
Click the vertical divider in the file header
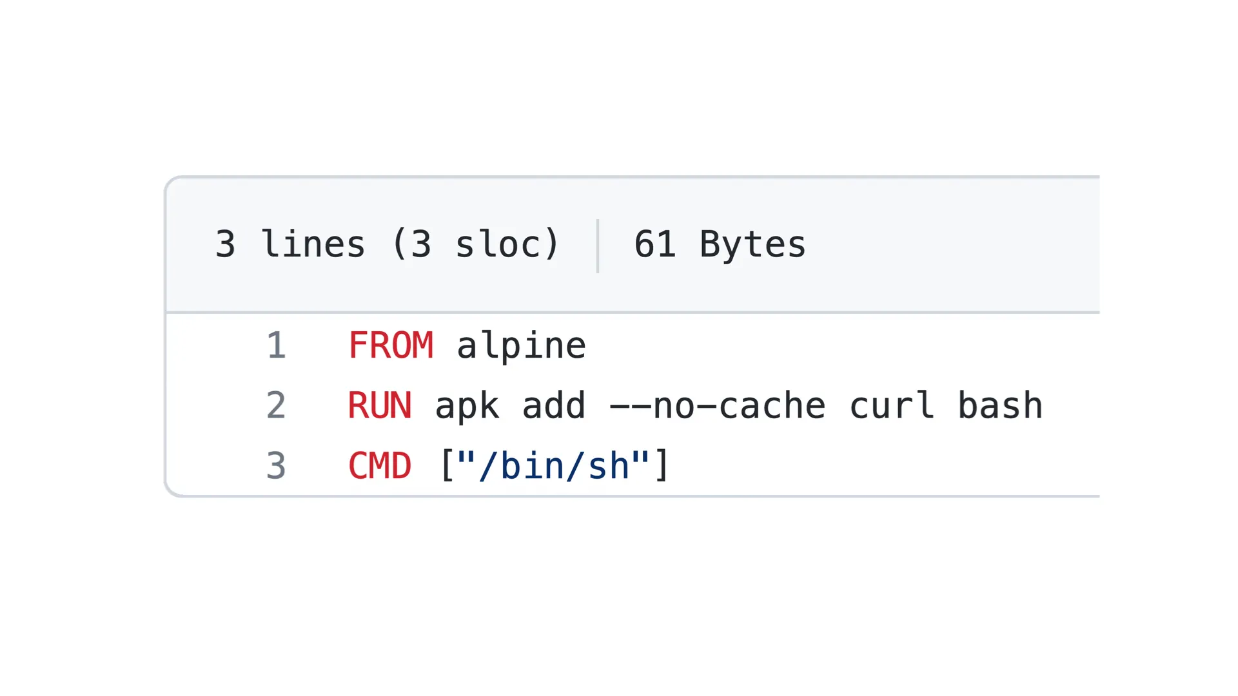[x=598, y=246]
